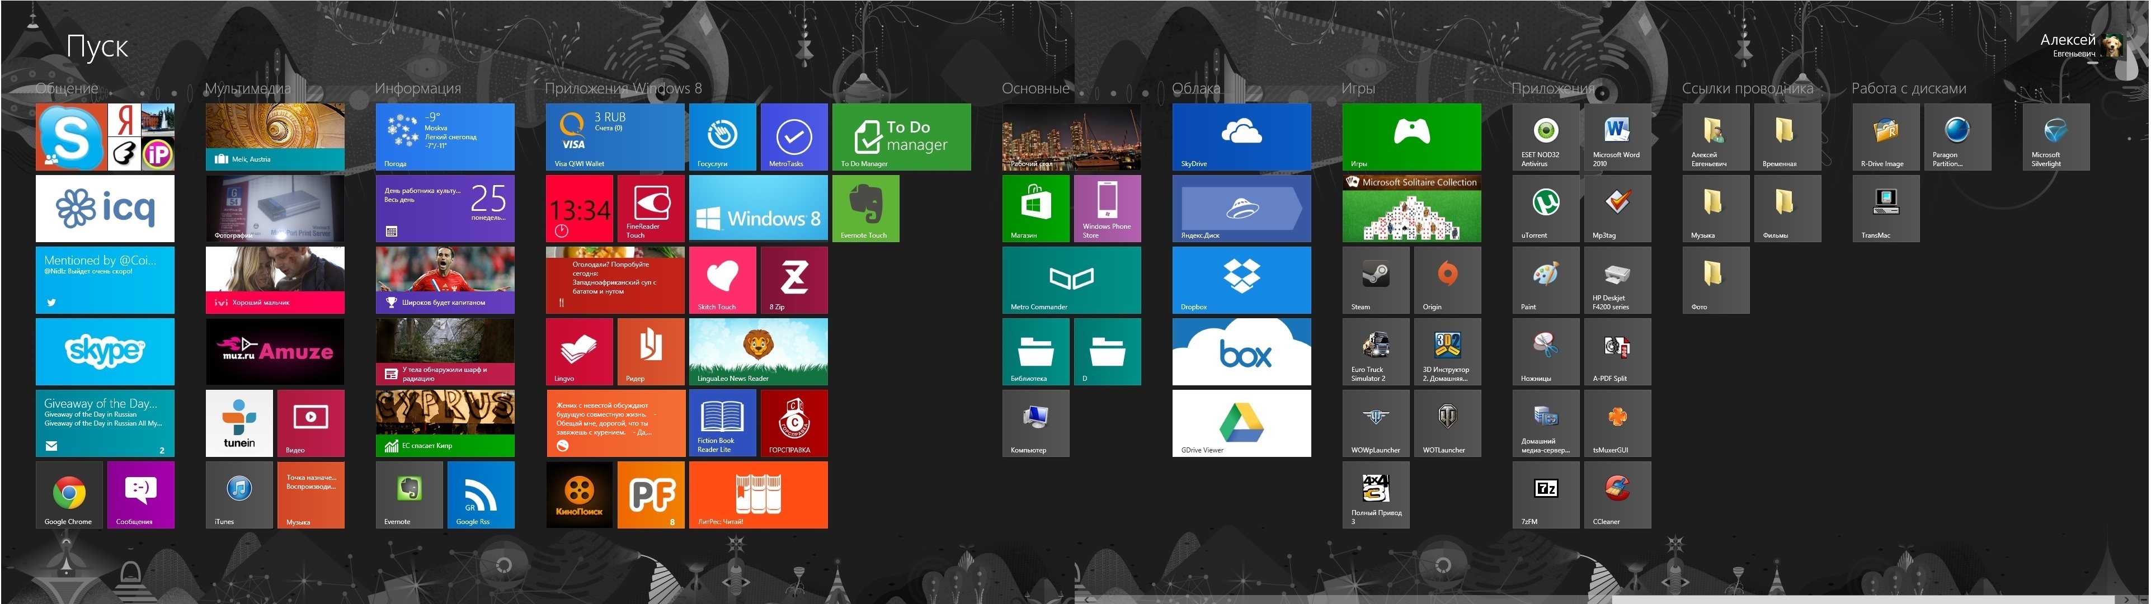Open the Госуслуги tile
Image resolution: width=2151 pixels, height=604 pixels.
pyautogui.click(x=722, y=137)
